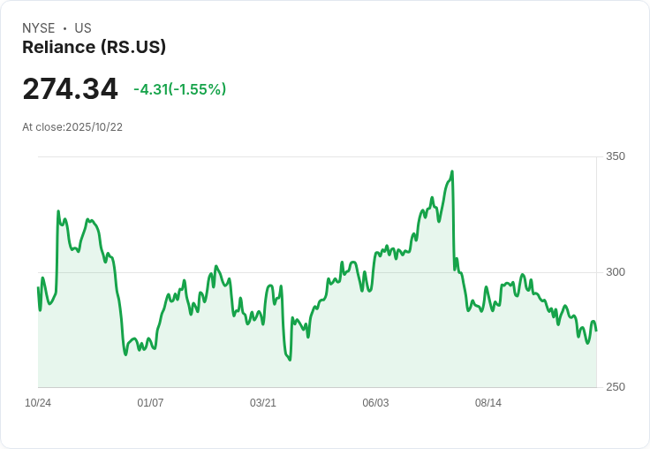Open the Reliance (RS.US) stock title
650x449 pixels.
(x=94, y=48)
